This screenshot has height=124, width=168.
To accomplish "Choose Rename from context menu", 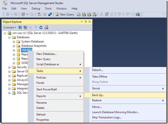I will click(x=56, y=103).
